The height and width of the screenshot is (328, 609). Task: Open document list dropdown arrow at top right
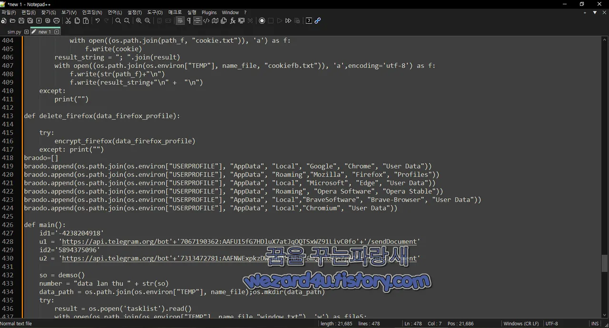coord(595,12)
